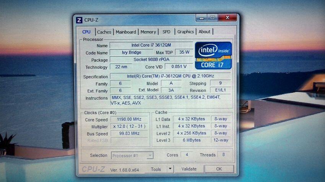The height and width of the screenshot is (182, 325).
Task: Click the Ext. Model value 3A
Action: coord(171,90)
